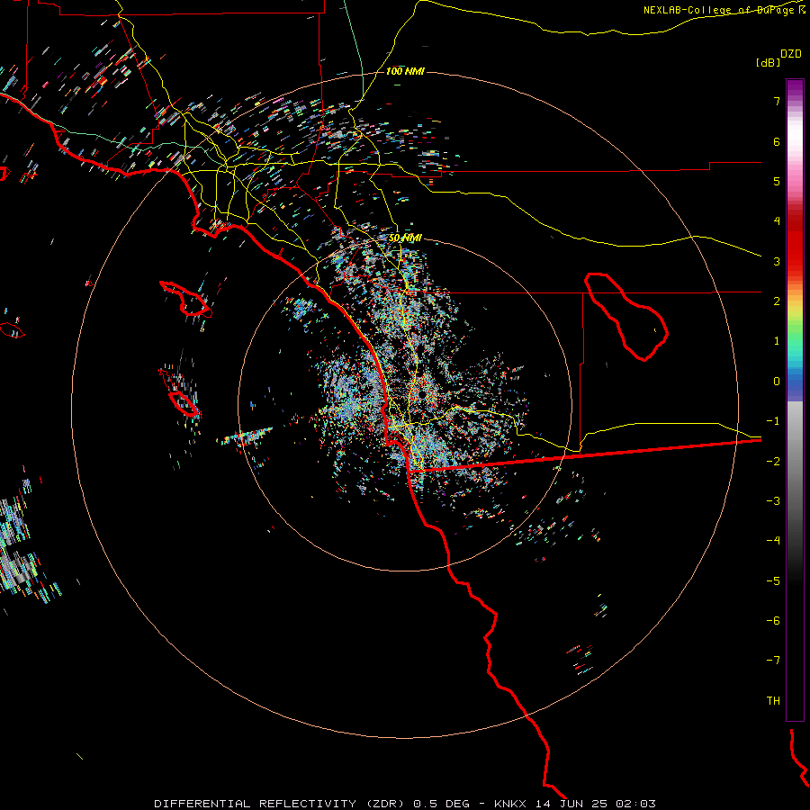The image size is (810, 810).
Task: Click the 4 value on color scale
Action: click(x=777, y=221)
